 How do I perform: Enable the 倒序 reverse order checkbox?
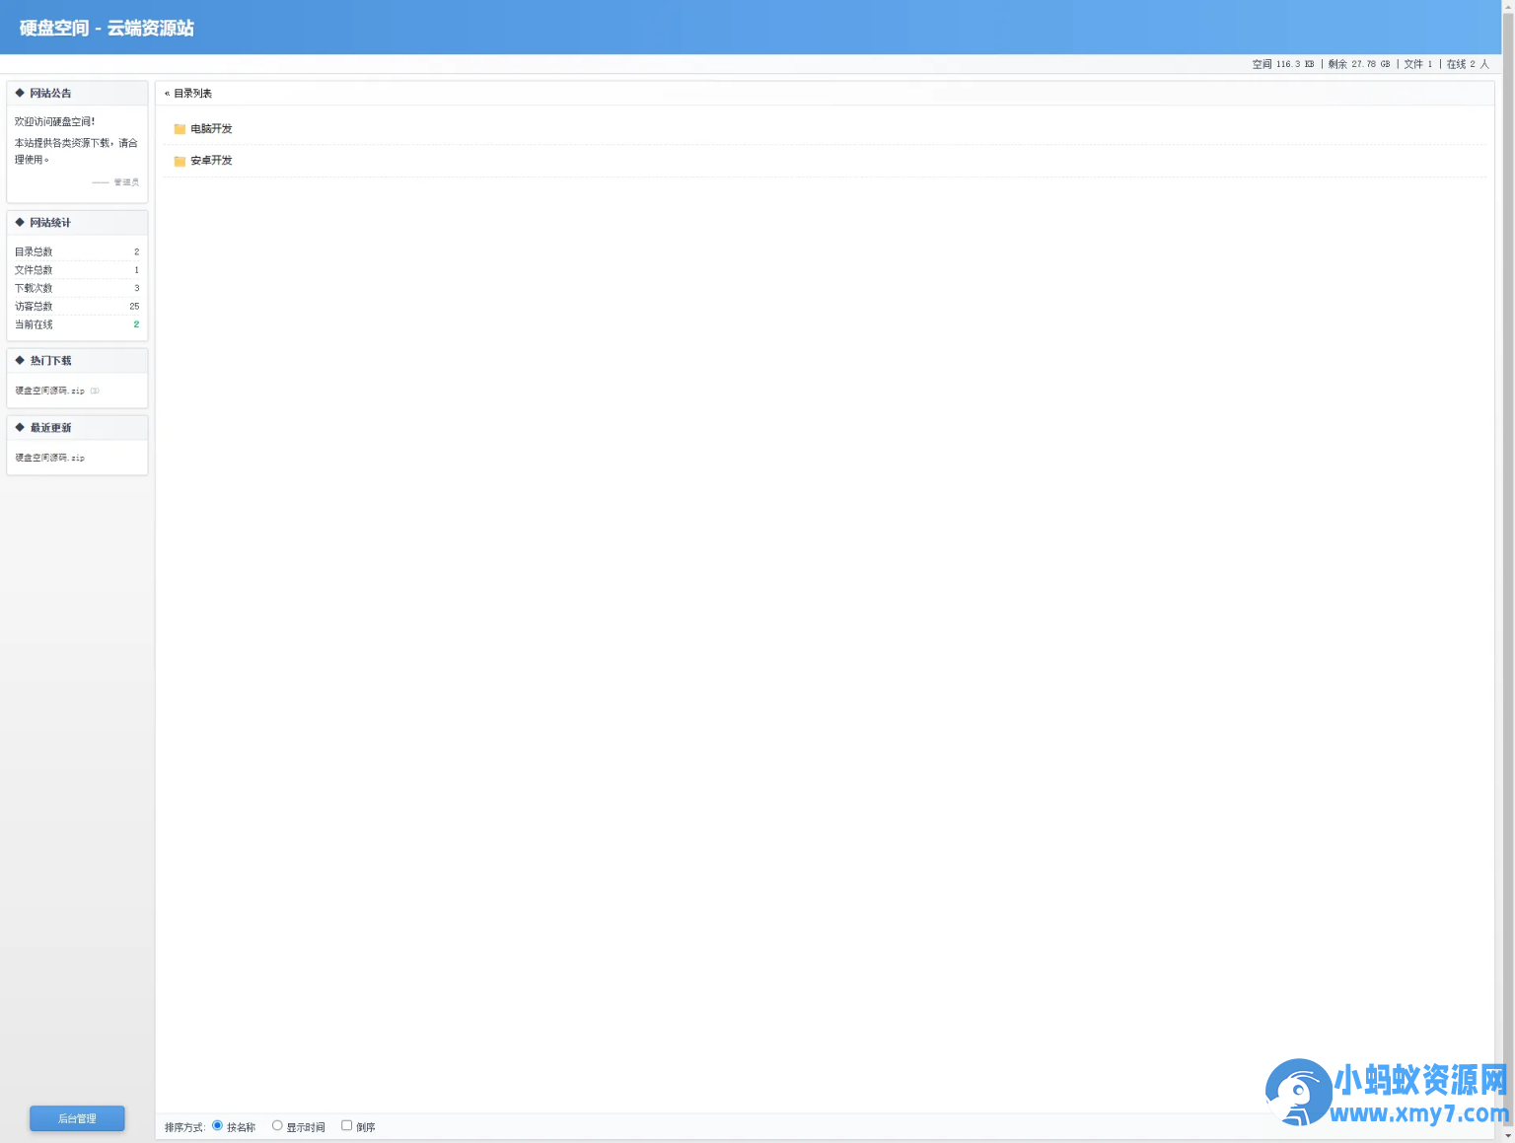tap(346, 1125)
